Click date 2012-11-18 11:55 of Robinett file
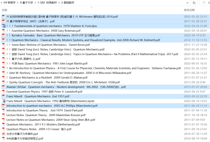 (195, 40)
